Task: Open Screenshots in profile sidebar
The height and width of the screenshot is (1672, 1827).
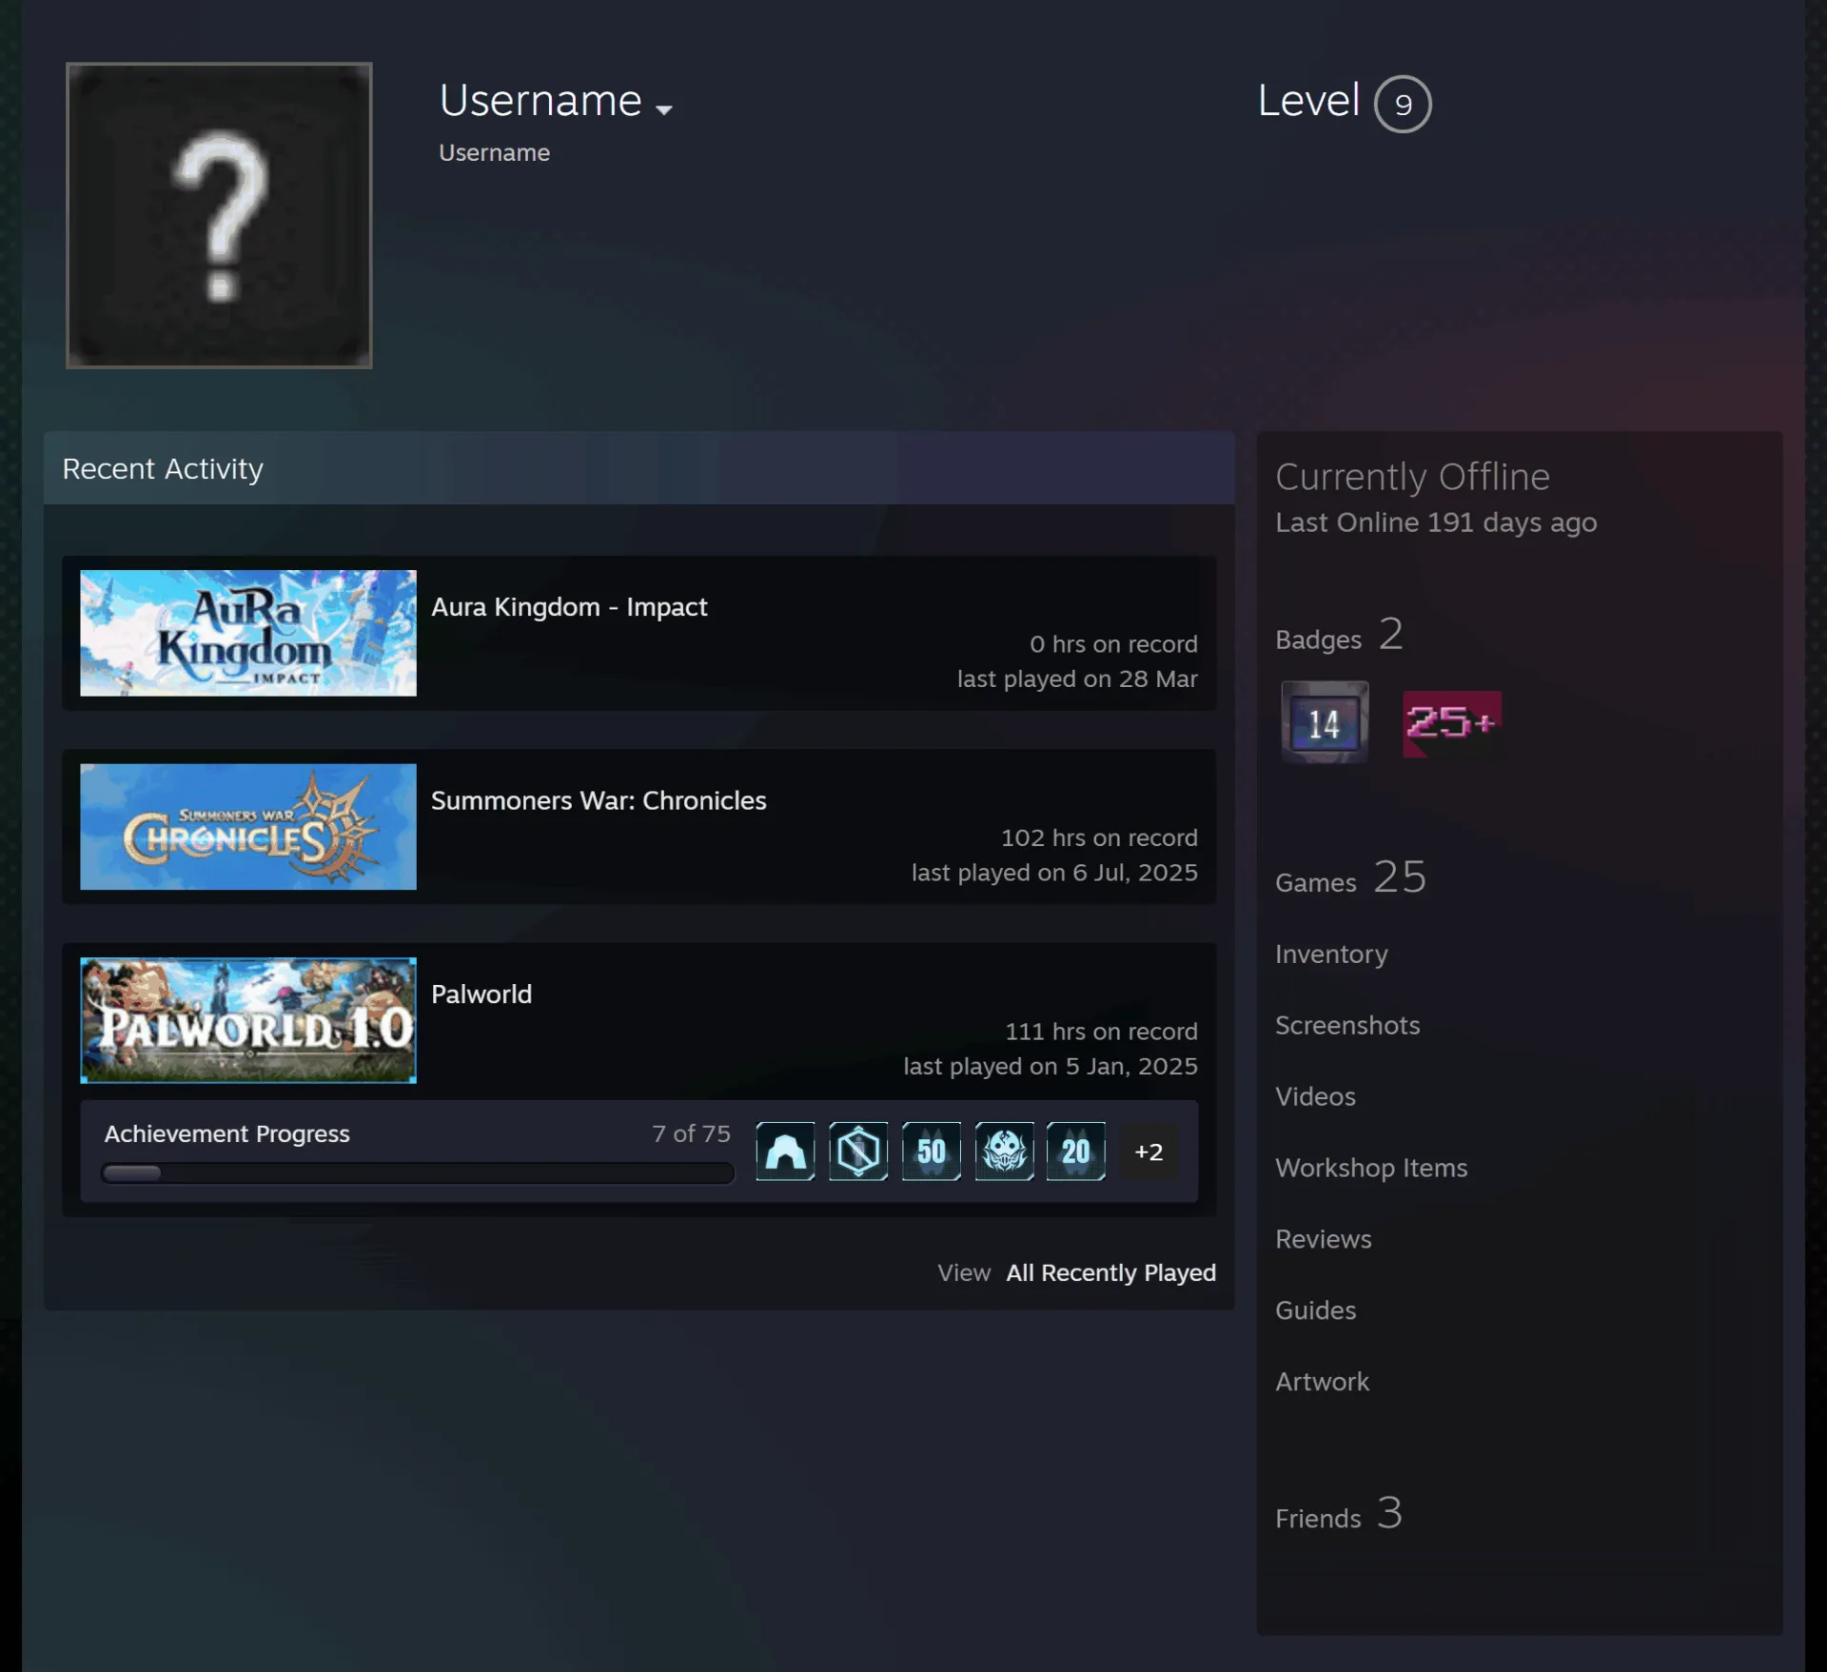Action: [x=1347, y=1025]
